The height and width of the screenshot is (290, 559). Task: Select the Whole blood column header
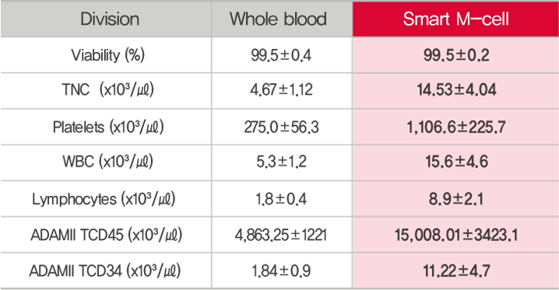click(278, 19)
